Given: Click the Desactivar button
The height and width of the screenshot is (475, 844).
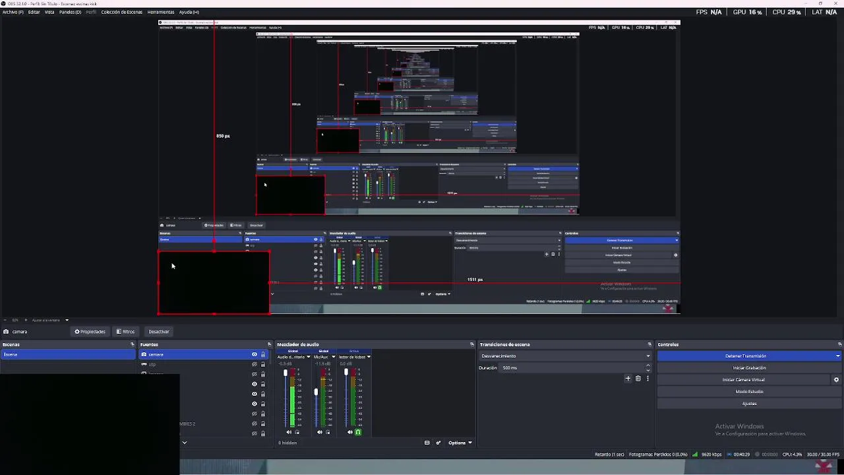Looking at the screenshot, I should coord(159,332).
